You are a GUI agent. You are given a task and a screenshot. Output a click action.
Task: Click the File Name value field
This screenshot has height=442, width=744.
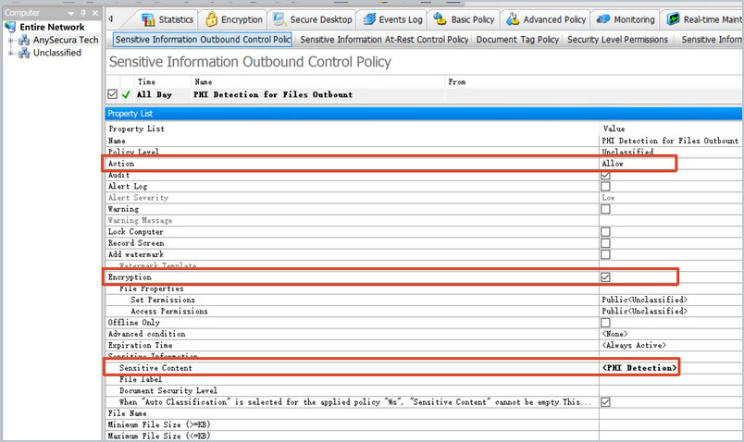click(x=672, y=413)
